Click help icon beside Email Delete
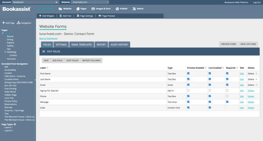The image size is (263, 141). coord(256,85)
